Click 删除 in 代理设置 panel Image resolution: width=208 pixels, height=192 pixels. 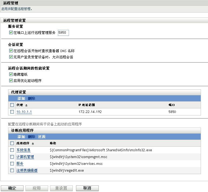(32, 98)
